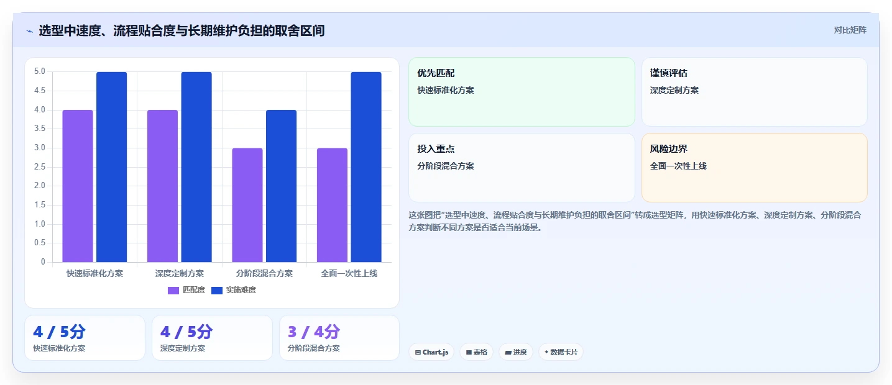Click the x-axis label 快速标准化方案
This screenshot has width=892, height=385.
[94, 273]
